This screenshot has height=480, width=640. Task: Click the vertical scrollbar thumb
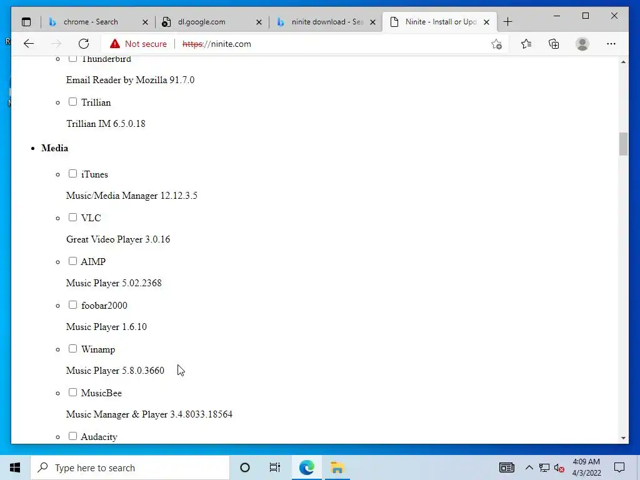[x=623, y=144]
